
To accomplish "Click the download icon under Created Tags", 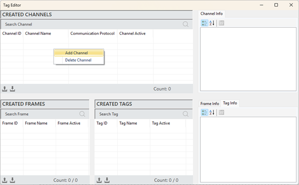I will coord(107,180).
